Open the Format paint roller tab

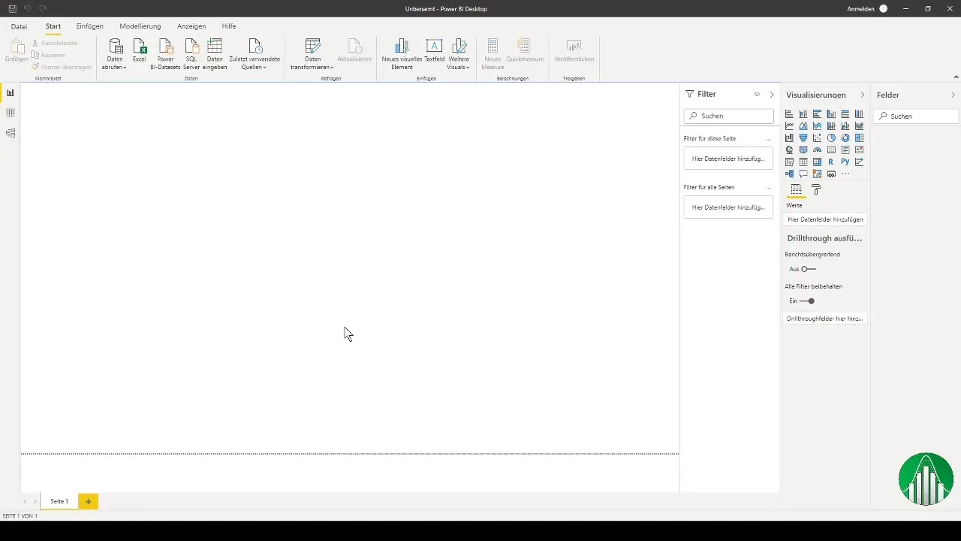click(816, 190)
